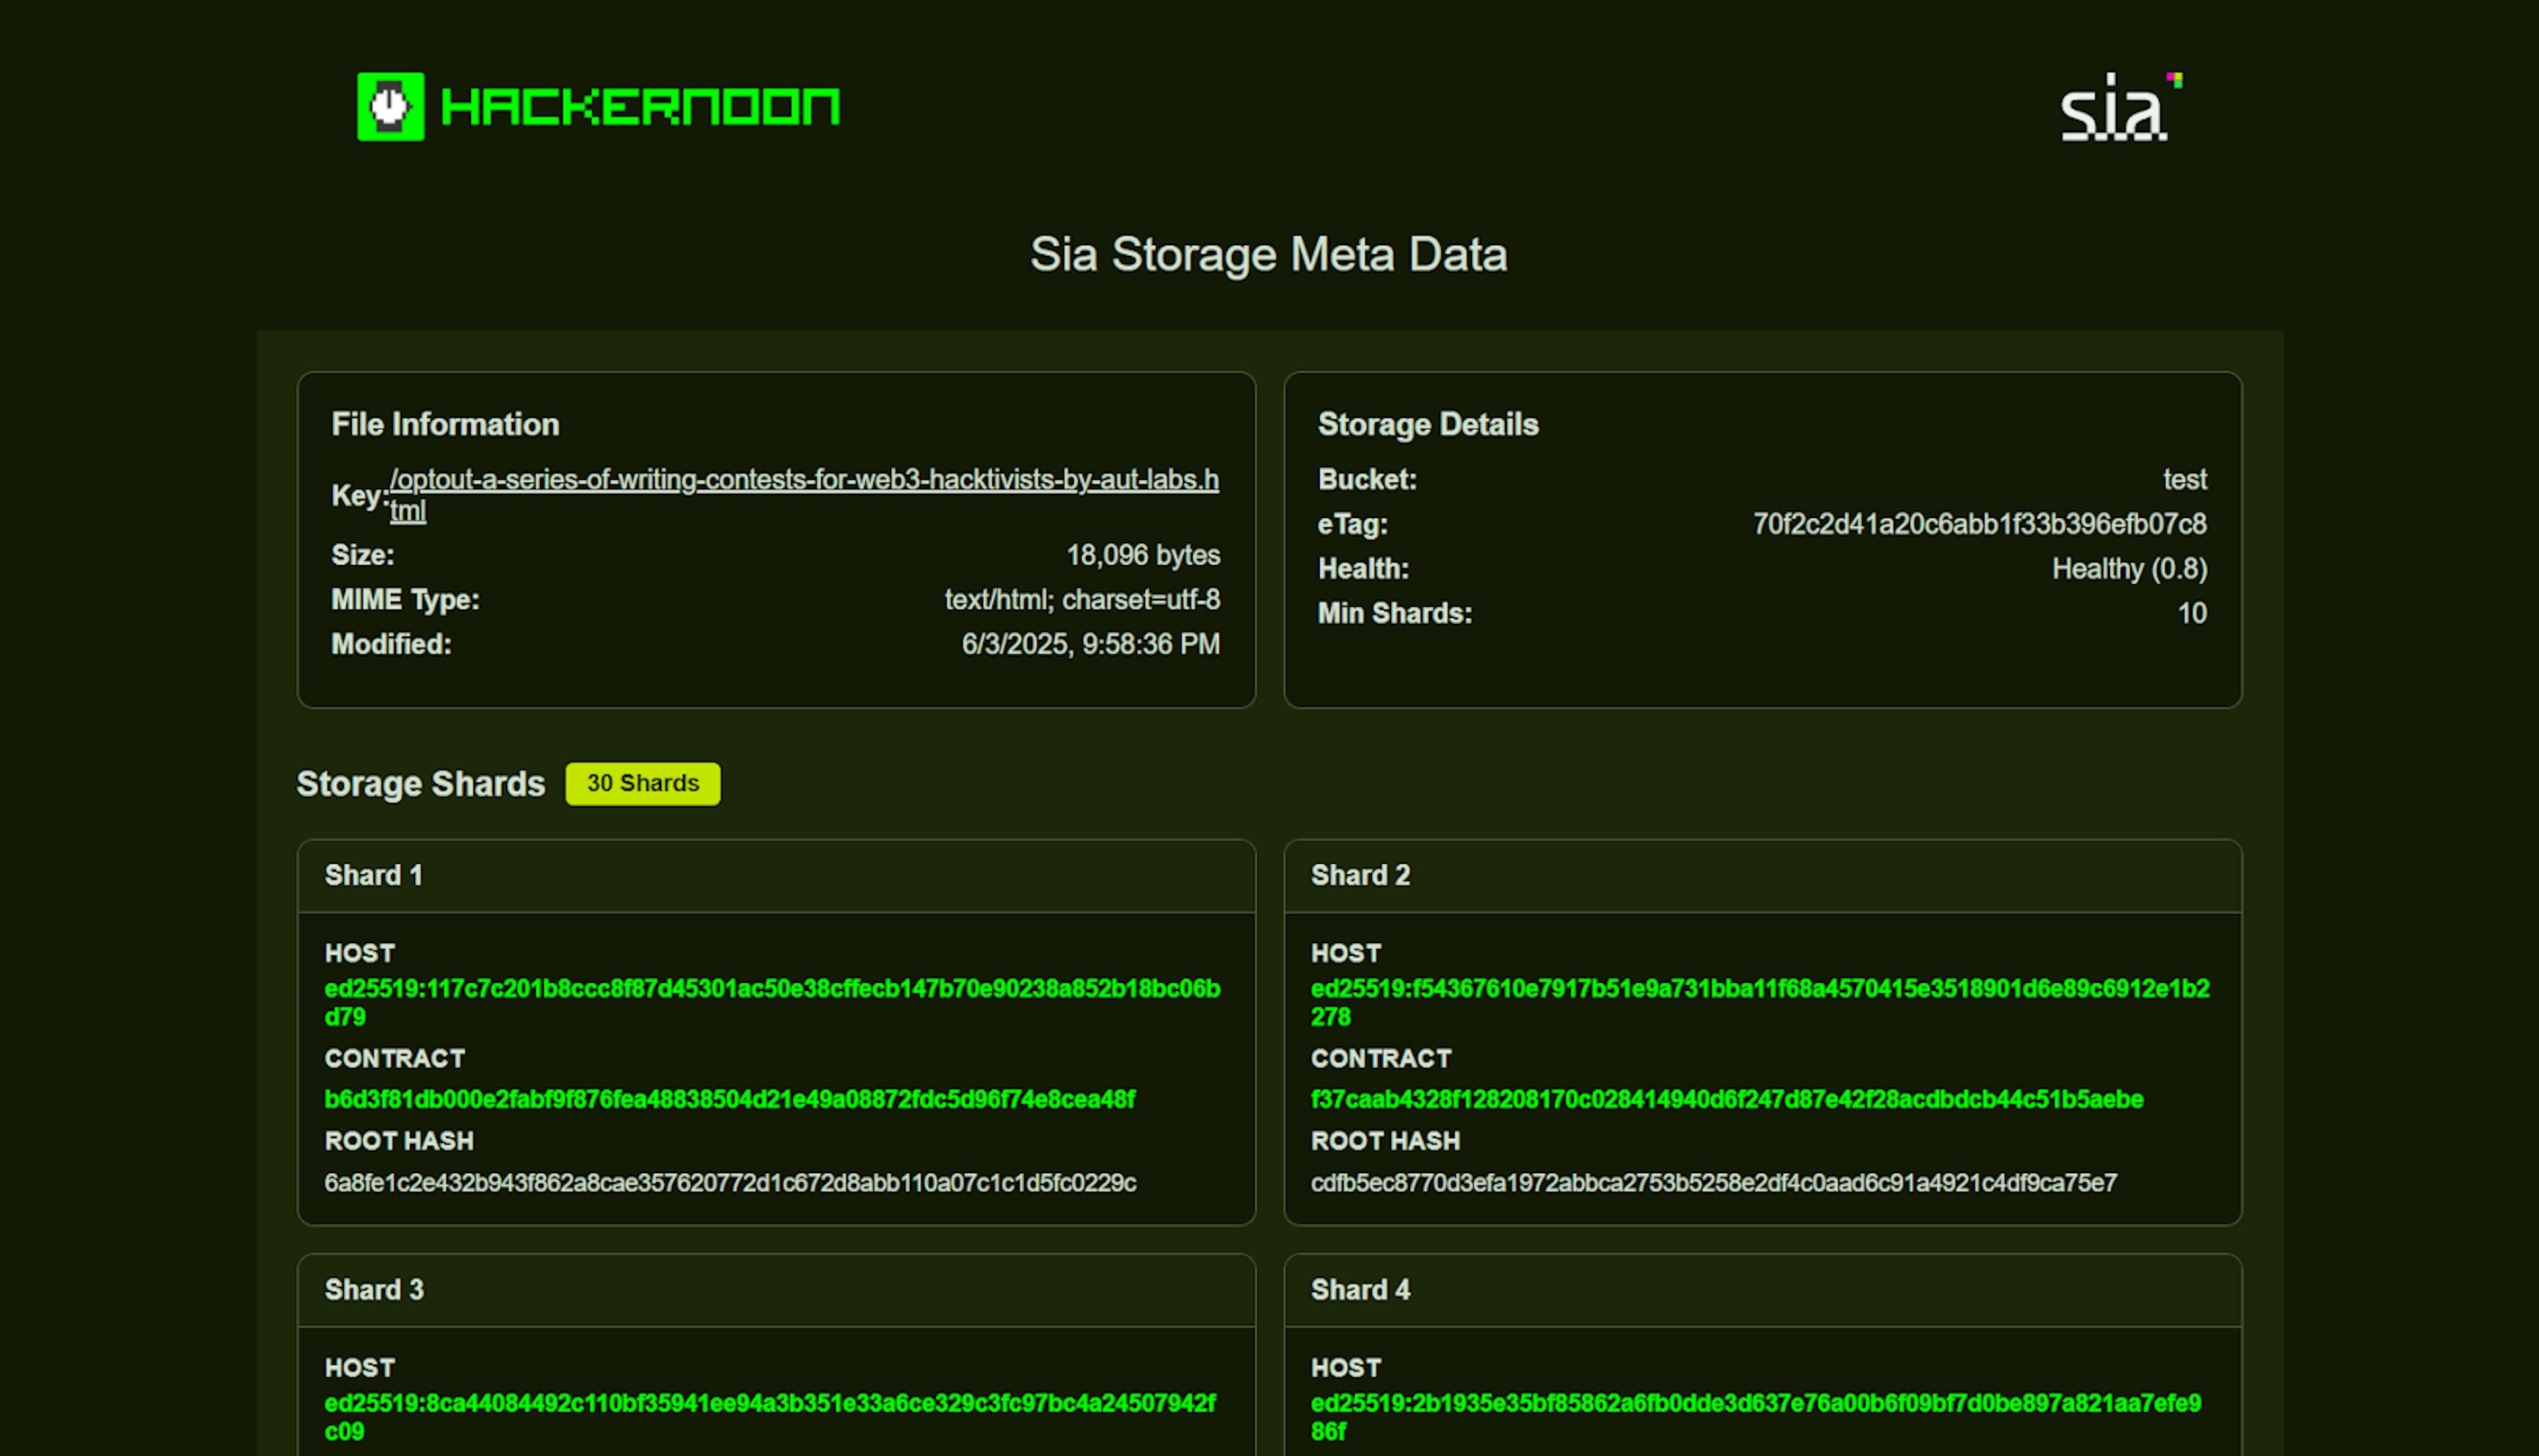The width and height of the screenshot is (2539, 1456).
Task: Click the HOST label in Shard 1
Action: point(359,953)
